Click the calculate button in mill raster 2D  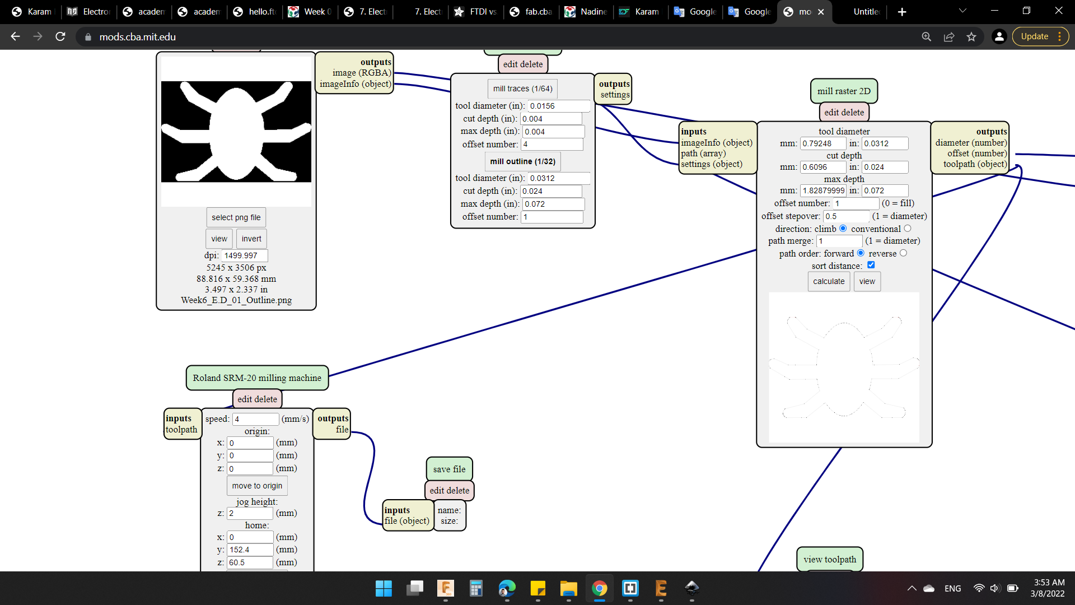[829, 281]
